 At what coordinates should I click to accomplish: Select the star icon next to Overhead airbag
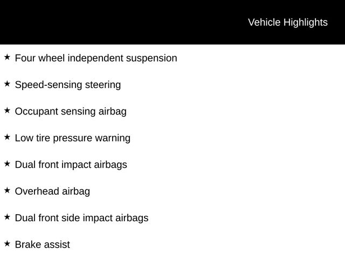(x=7, y=190)
